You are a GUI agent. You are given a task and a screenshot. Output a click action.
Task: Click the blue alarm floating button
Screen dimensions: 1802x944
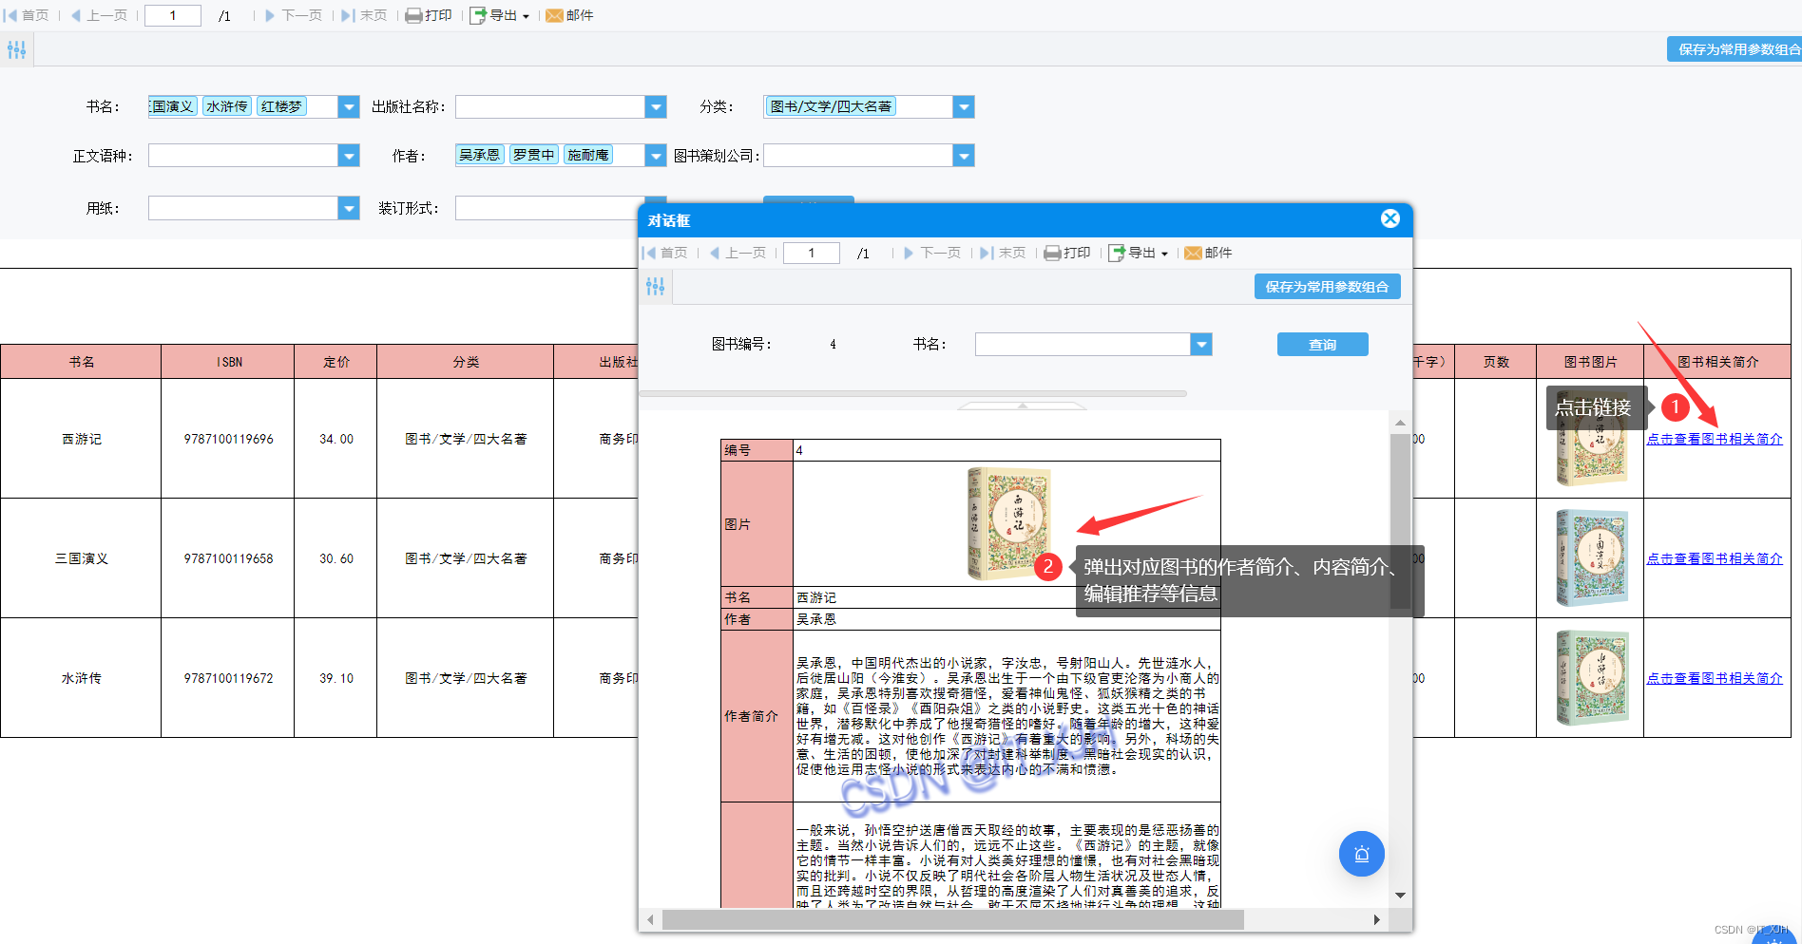(x=1362, y=854)
